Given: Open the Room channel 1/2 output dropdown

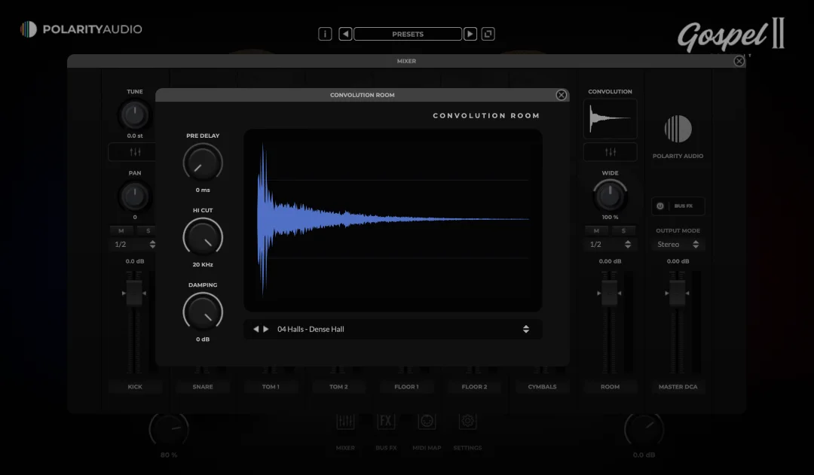Looking at the screenshot, I should tap(610, 245).
